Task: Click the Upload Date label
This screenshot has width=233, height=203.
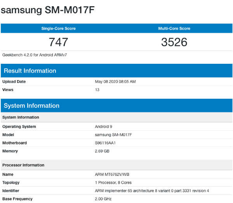Action: click(x=14, y=82)
